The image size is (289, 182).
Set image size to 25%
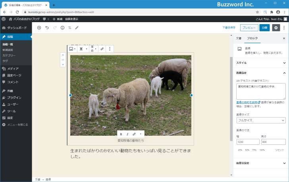(240, 150)
